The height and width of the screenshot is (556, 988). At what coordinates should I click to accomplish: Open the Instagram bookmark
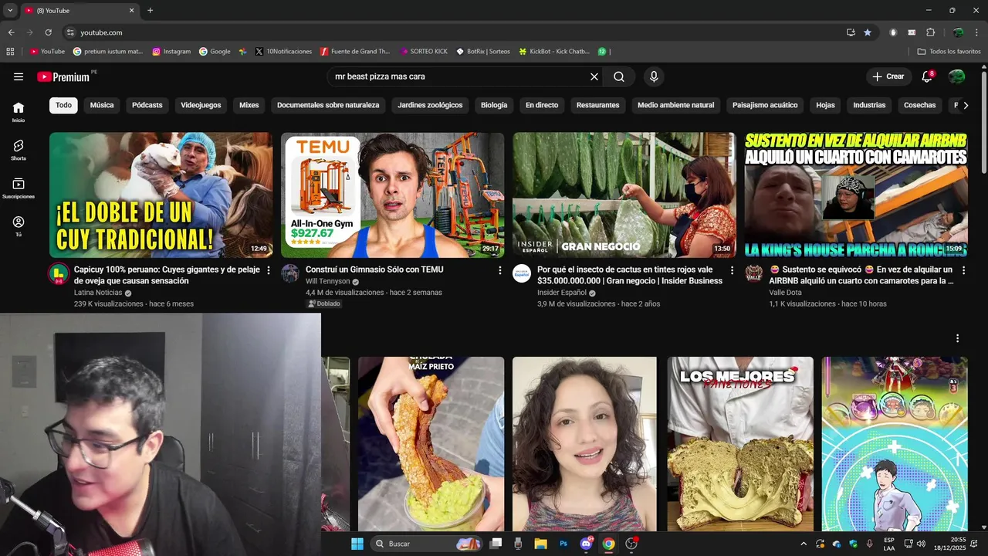171,52
